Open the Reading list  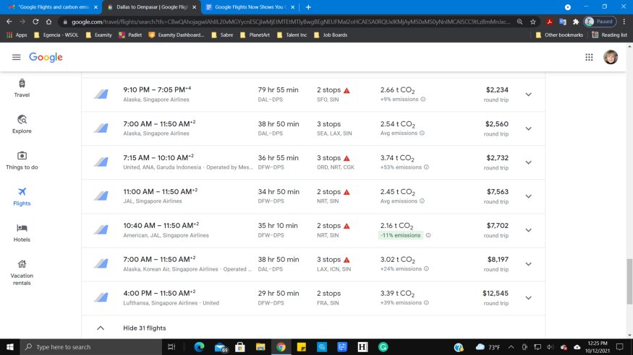(x=610, y=35)
